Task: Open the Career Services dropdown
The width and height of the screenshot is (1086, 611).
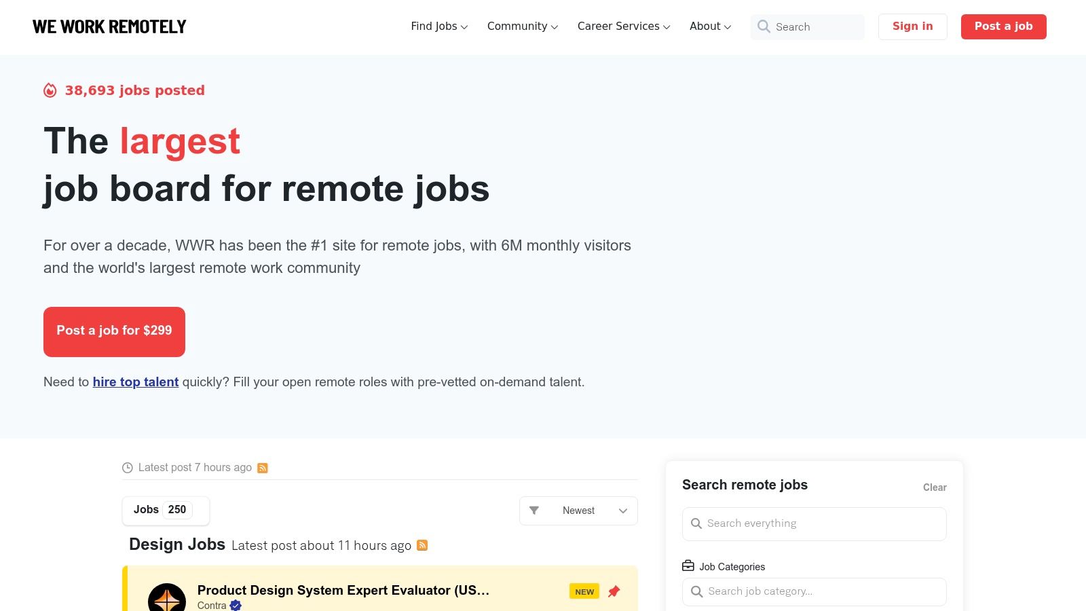Action: click(622, 26)
